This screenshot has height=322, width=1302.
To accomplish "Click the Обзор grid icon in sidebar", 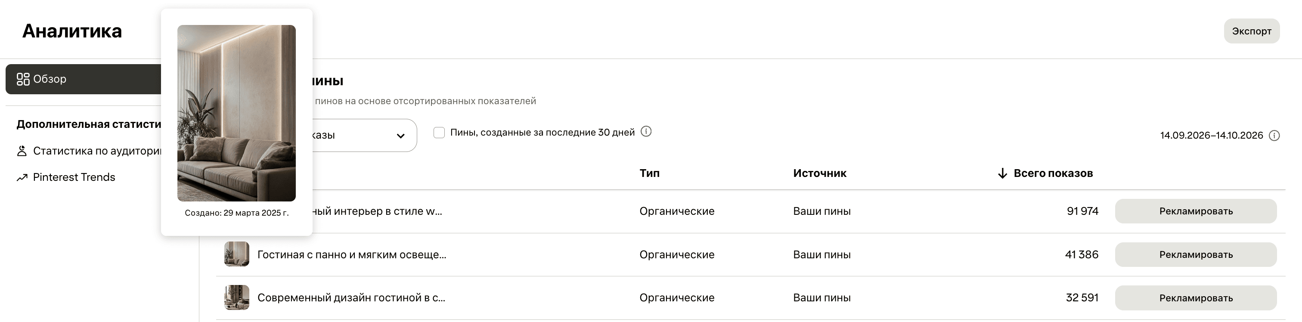I will point(23,79).
